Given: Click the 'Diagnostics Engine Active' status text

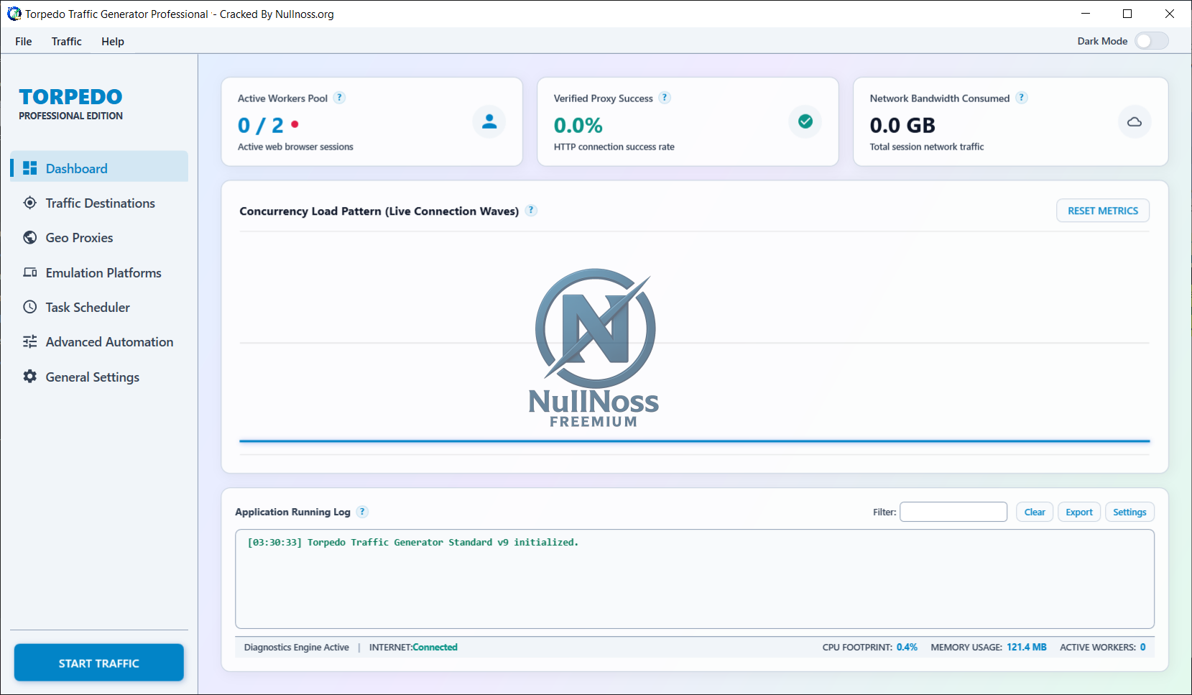Looking at the screenshot, I should pyautogui.click(x=297, y=648).
